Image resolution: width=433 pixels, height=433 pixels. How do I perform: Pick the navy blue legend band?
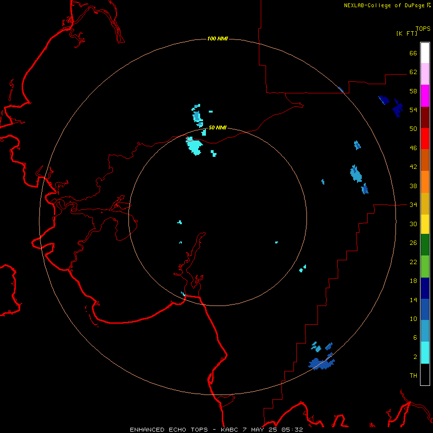[x=425, y=288]
